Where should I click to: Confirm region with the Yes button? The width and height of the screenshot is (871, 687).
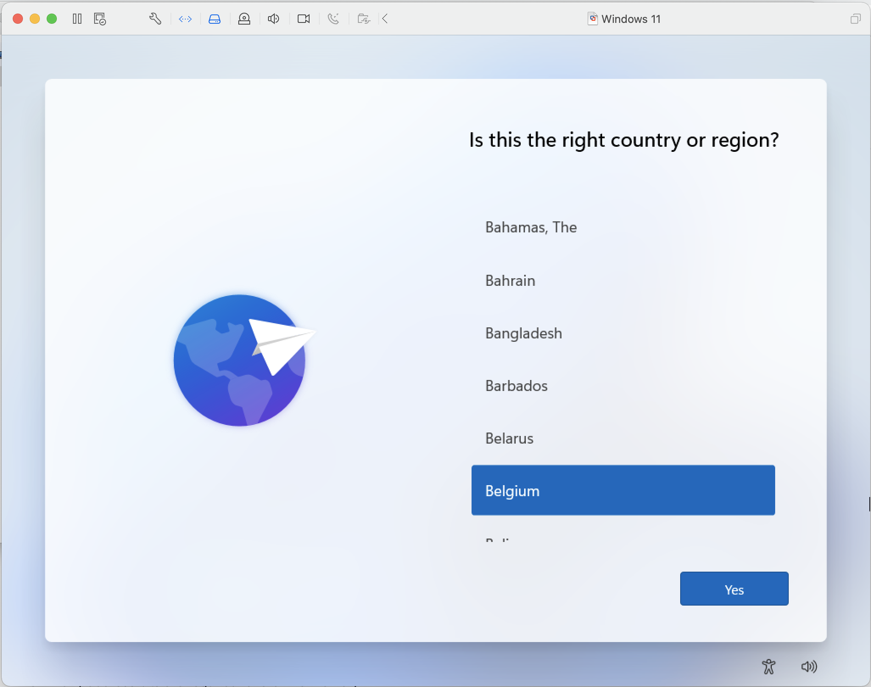[x=734, y=589]
